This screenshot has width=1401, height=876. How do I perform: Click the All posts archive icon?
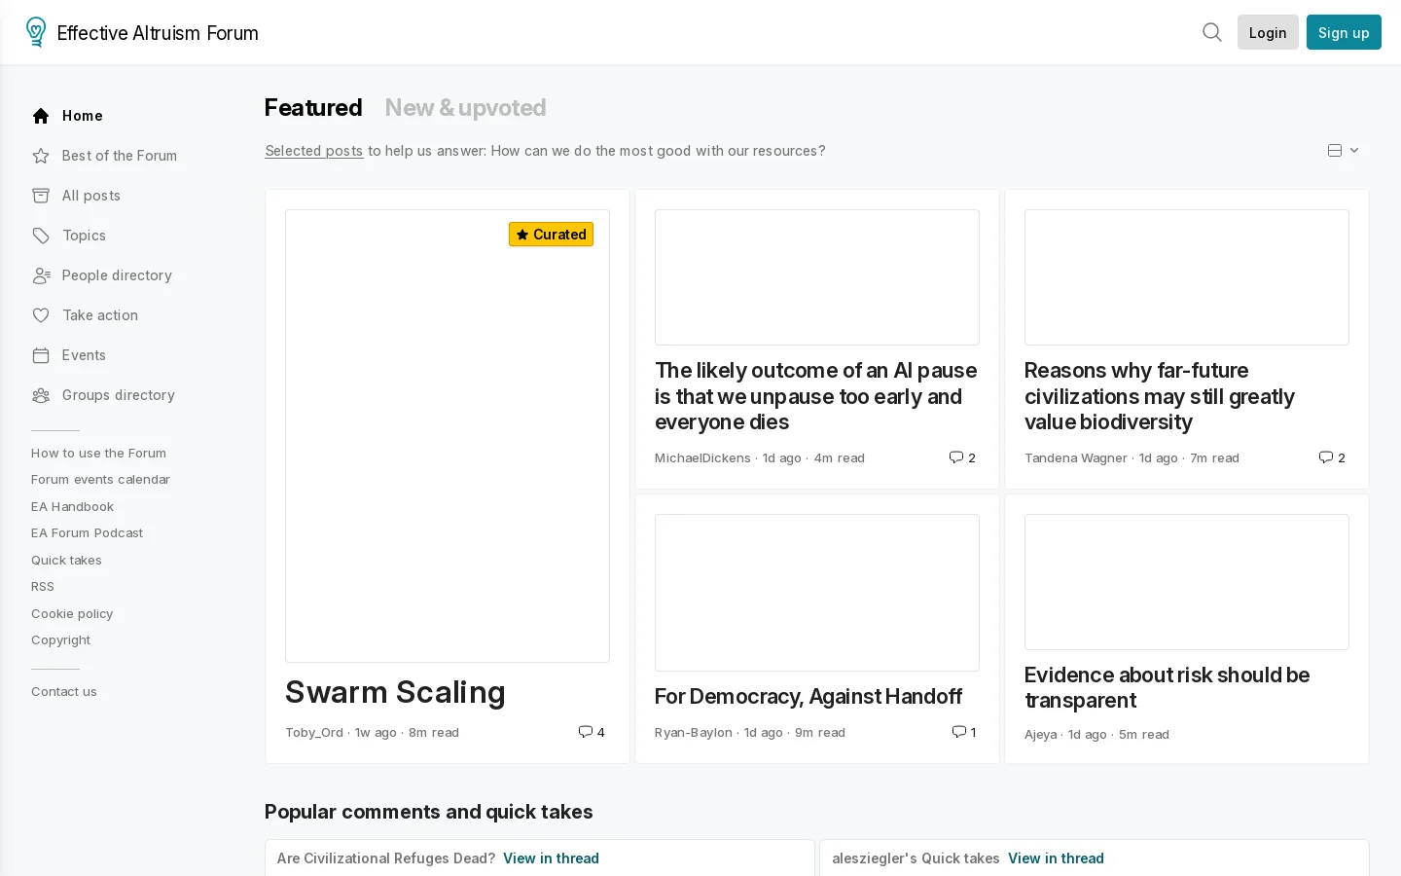[41, 196]
